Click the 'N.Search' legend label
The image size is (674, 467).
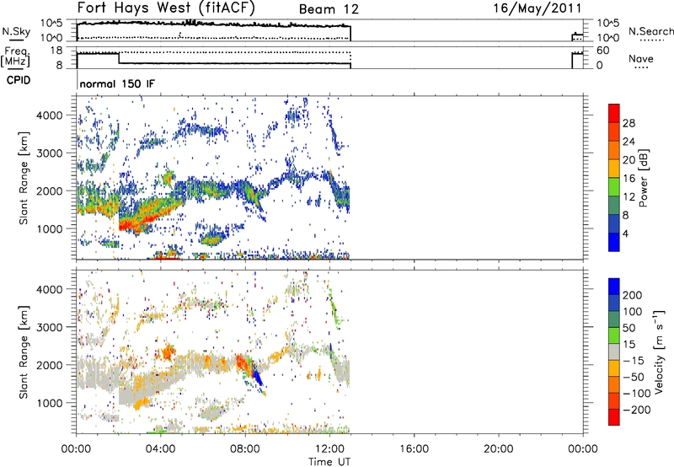pos(650,31)
